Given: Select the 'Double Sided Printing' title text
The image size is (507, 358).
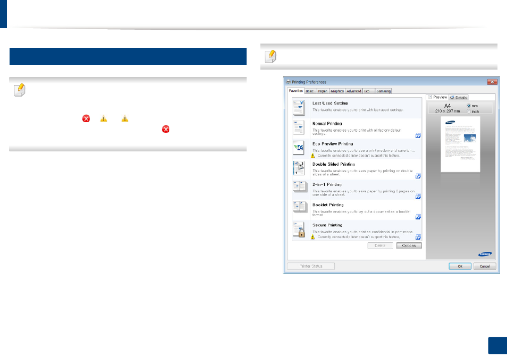Looking at the screenshot, I should click(333, 164).
